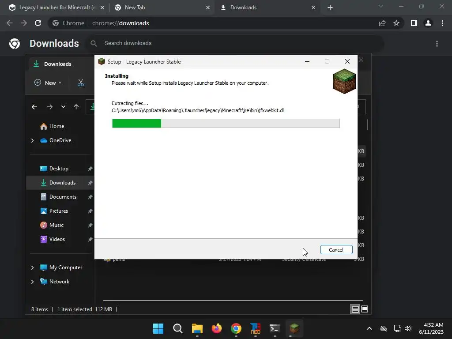The image size is (452, 339).
Task: Open File Explorer from taskbar
Action: pos(197,328)
